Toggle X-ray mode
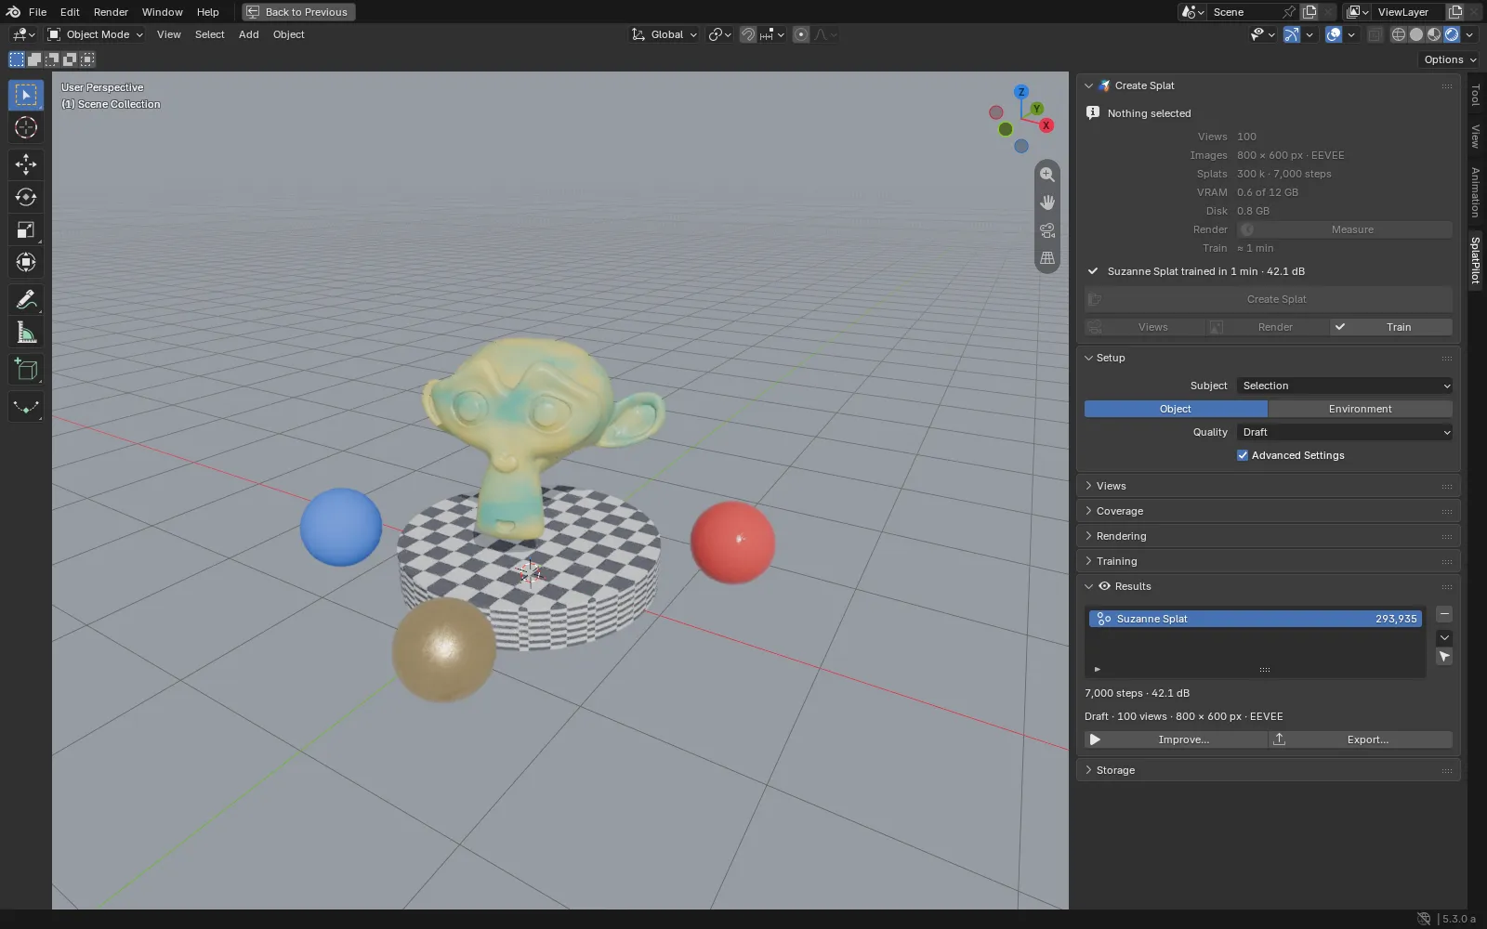The height and width of the screenshot is (929, 1487). 1375,34
